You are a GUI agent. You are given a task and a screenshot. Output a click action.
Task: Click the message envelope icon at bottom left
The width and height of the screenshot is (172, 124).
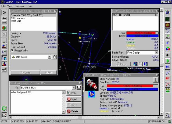tap(4, 115)
